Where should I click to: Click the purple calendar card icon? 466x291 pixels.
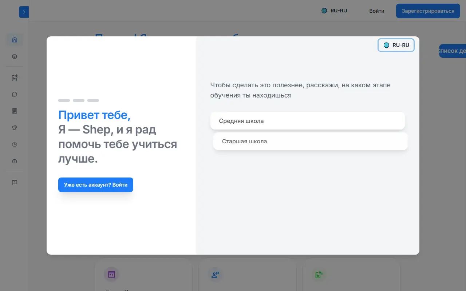click(111, 275)
